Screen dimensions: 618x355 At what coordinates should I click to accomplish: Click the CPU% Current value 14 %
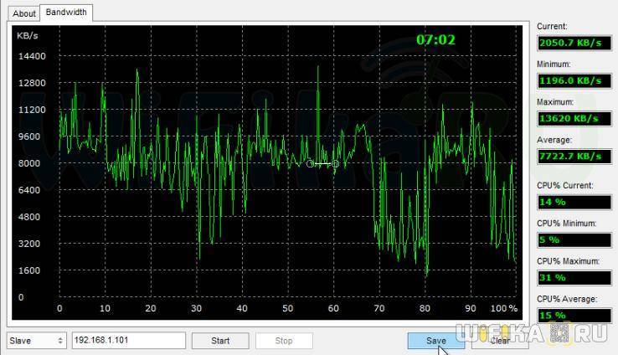574,202
